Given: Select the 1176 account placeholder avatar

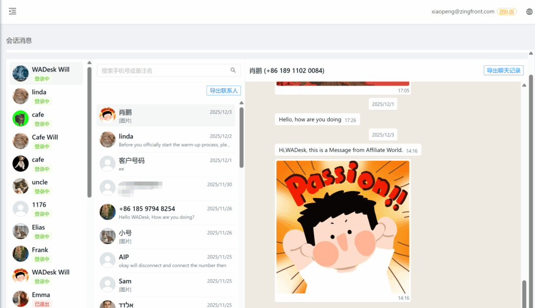Looking at the screenshot, I should 20,209.
